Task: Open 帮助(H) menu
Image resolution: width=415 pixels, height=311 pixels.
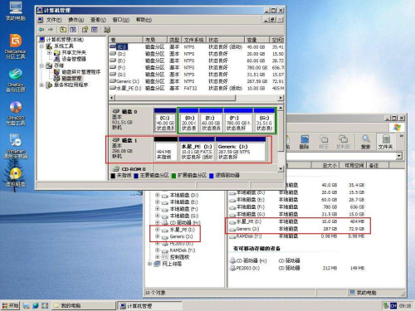Action: [x=144, y=20]
